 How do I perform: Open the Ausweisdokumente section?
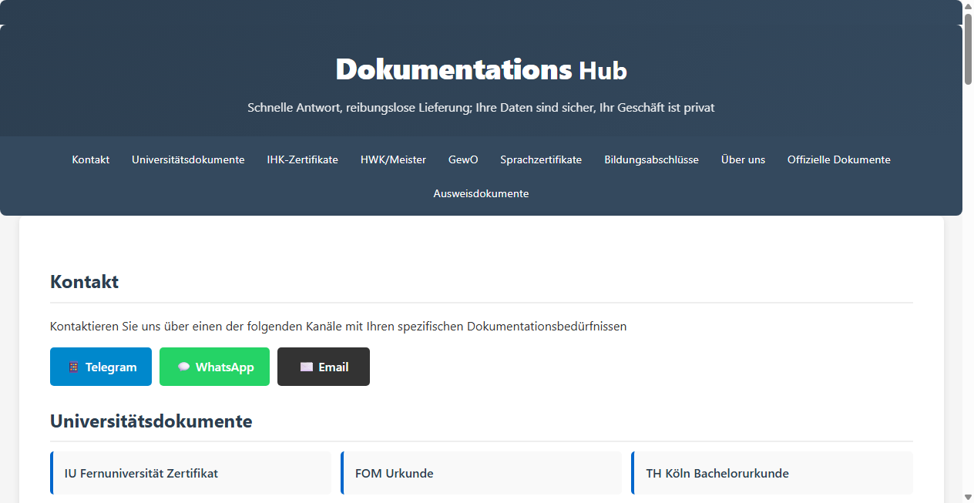coord(481,193)
